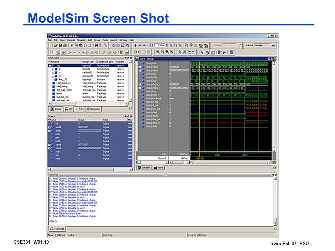Switch to the Library workspace tab

[x=56, y=109]
